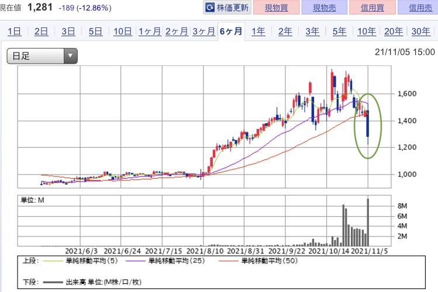This screenshot has height=292, width=438.
Task: Switch chart range to 2ヶ月
Action: [x=177, y=31]
